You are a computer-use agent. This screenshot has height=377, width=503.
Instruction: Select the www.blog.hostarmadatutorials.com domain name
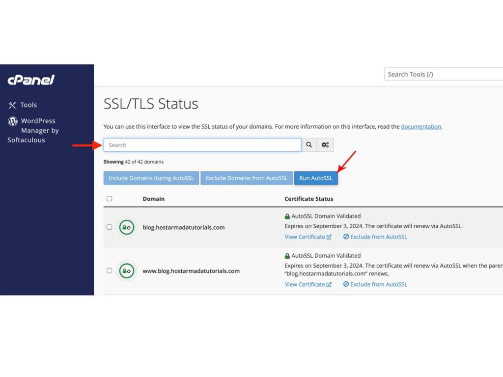pos(191,271)
